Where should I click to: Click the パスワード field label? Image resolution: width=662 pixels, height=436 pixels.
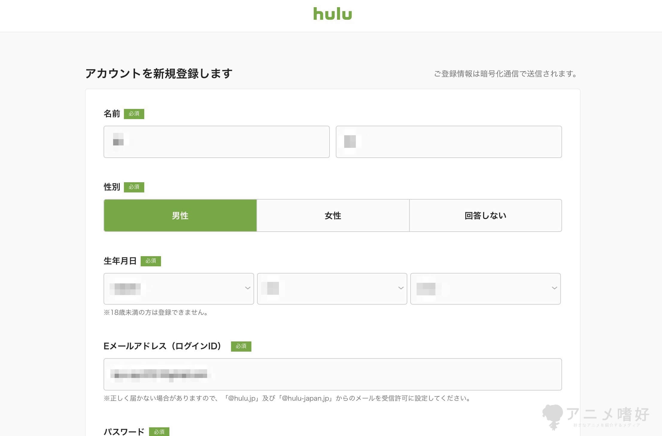[124, 432]
